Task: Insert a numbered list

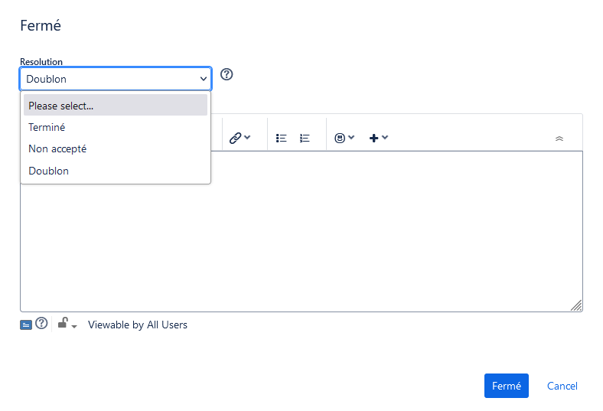Action: pyautogui.click(x=305, y=138)
